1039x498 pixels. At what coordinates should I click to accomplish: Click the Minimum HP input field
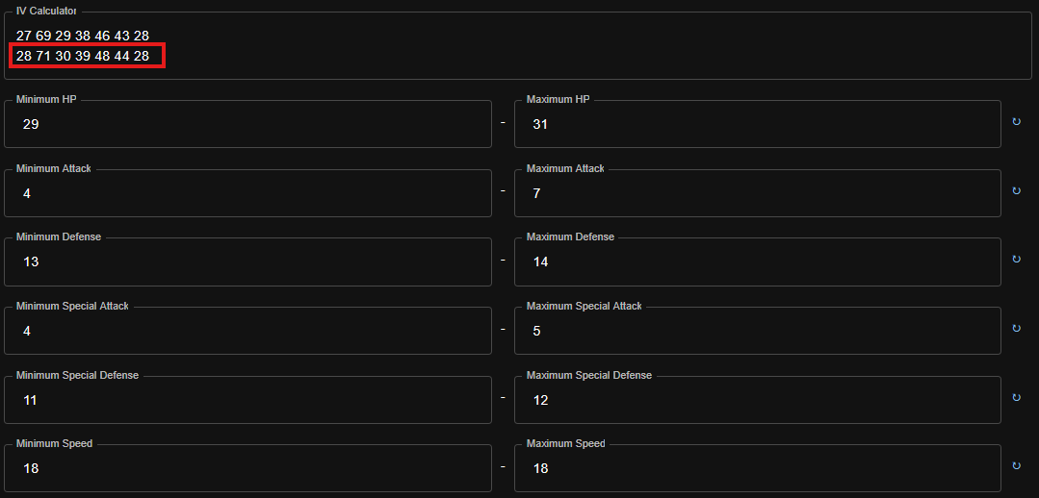[x=247, y=125]
